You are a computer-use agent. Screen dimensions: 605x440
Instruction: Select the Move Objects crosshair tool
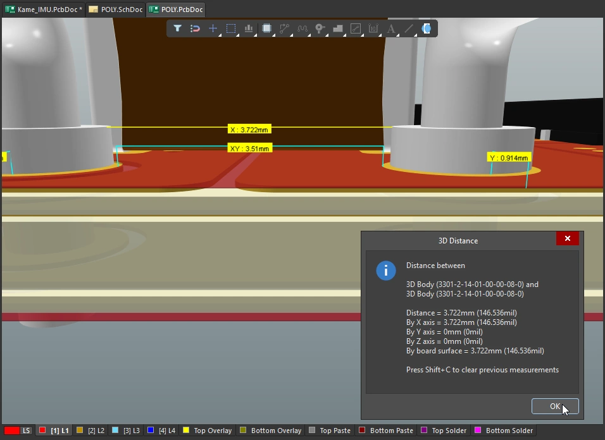click(213, 28)
